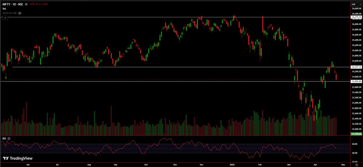Click the TradingView logo

click(18, 158)
